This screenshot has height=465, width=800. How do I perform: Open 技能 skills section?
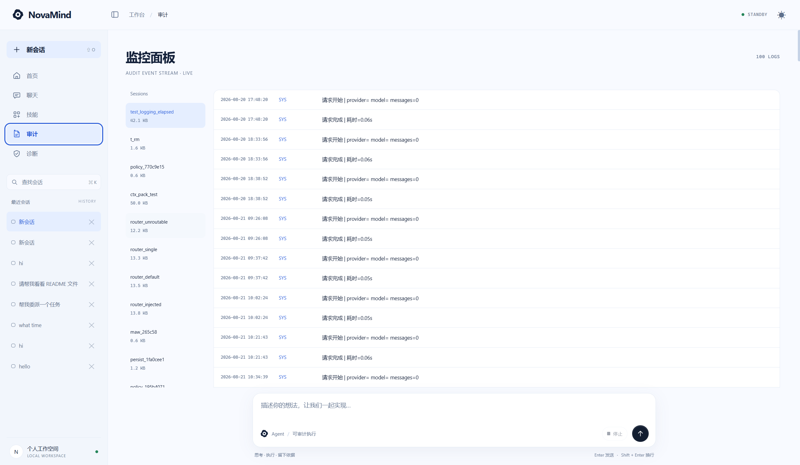pyautogui.click(x=54, y=115)
